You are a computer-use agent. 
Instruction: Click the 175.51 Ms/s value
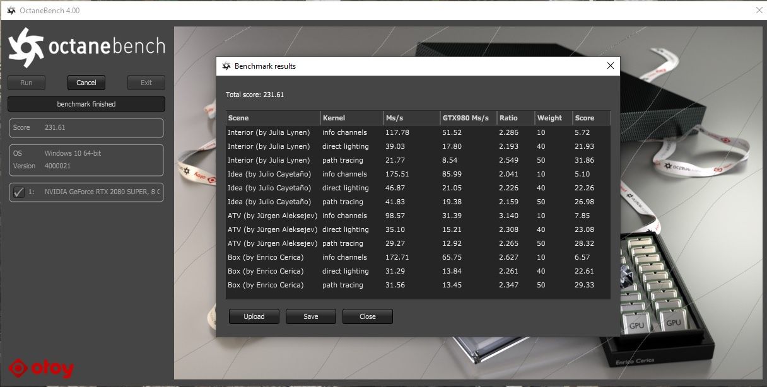point(397,174)
